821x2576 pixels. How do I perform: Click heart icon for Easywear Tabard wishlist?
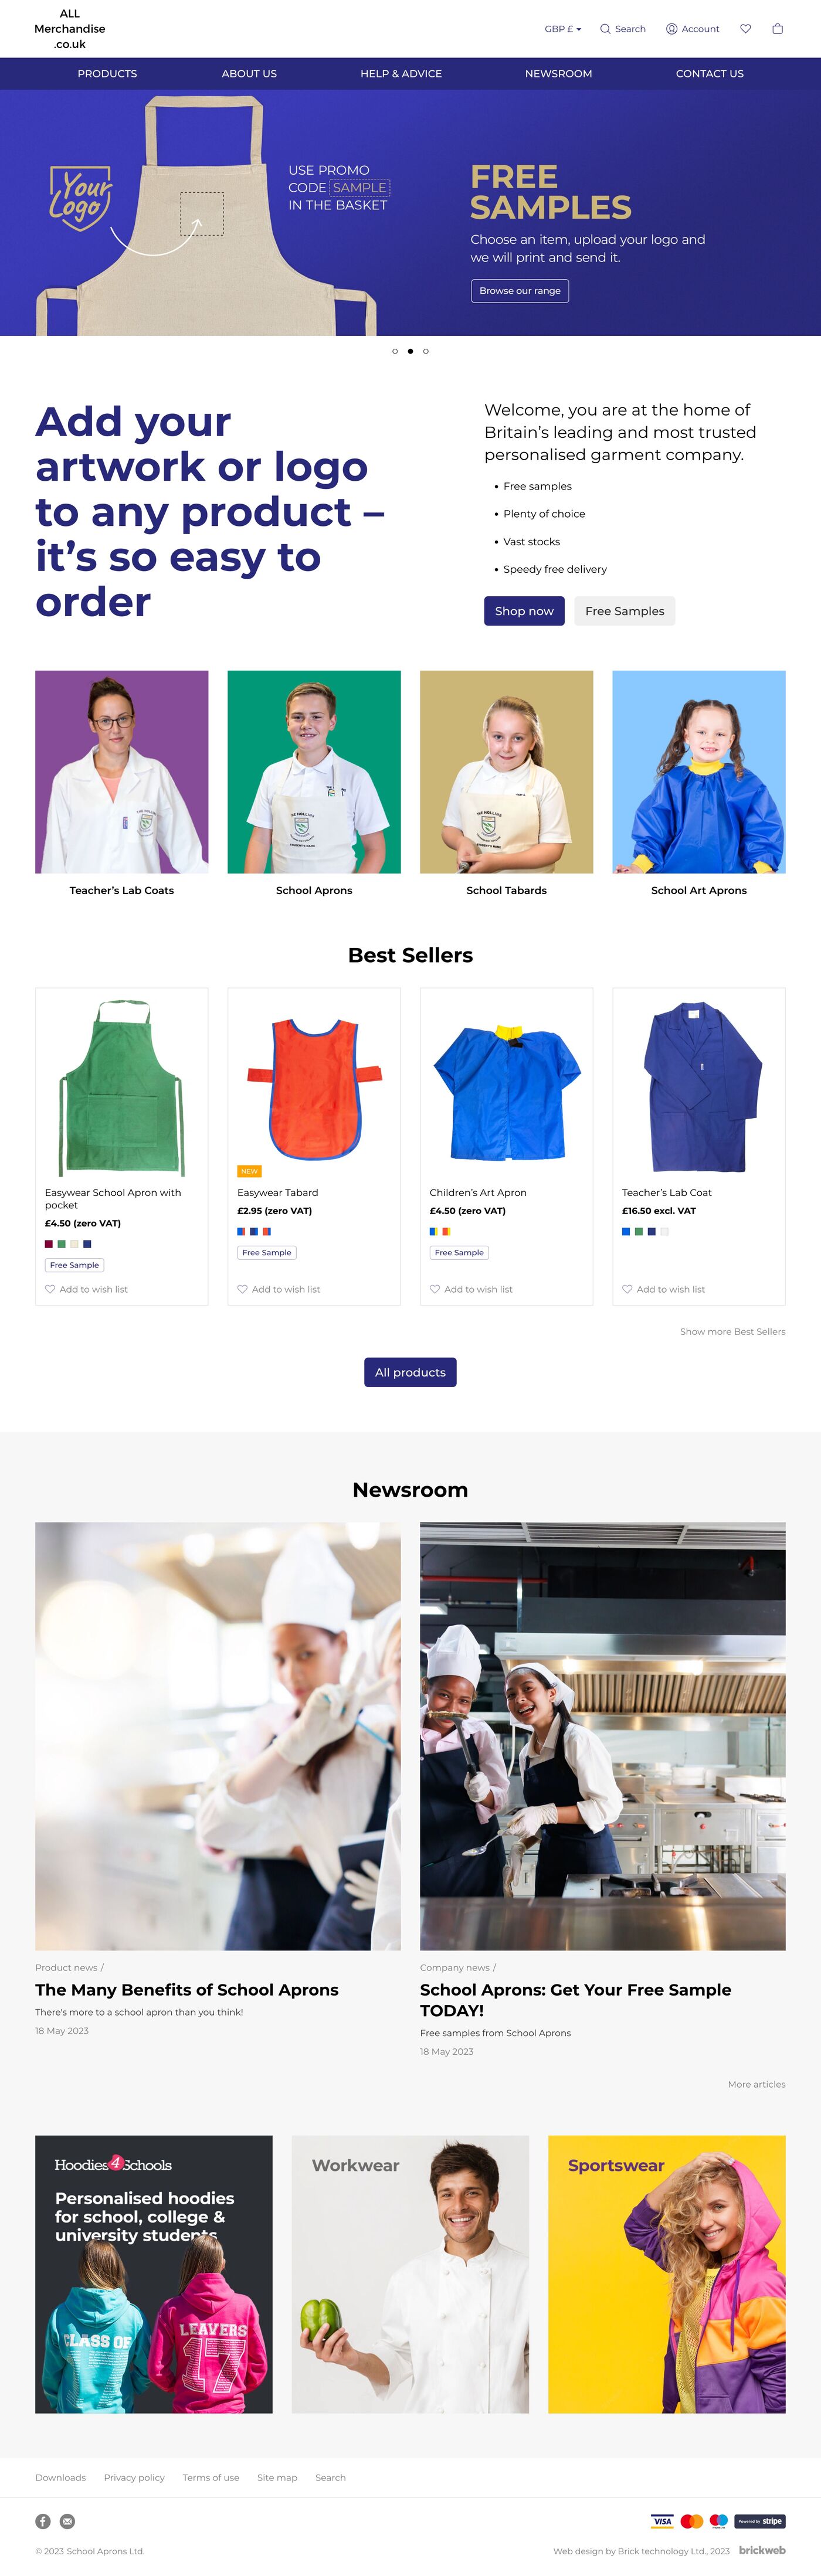coord(242,1289)
